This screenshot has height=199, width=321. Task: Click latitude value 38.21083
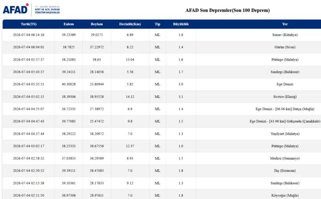[69, 60]
